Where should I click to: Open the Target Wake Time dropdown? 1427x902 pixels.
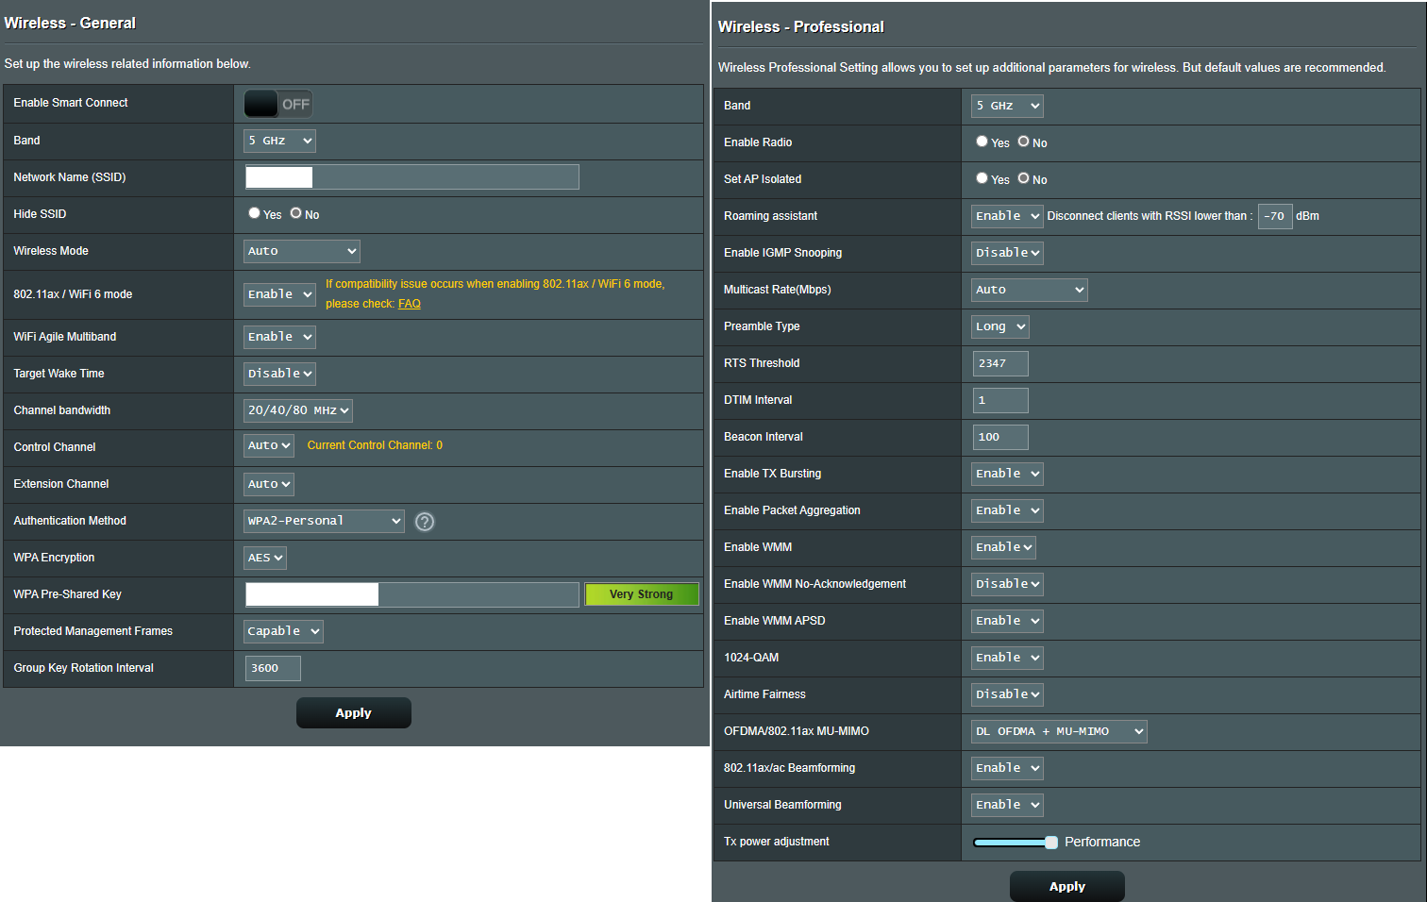279,374
